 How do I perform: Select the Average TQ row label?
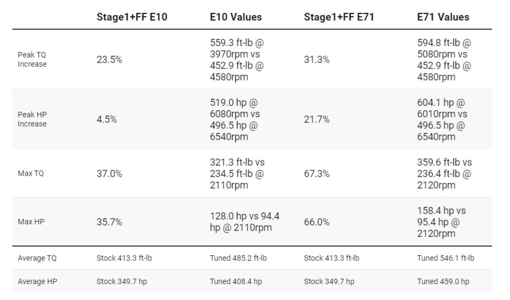(37, 258)
